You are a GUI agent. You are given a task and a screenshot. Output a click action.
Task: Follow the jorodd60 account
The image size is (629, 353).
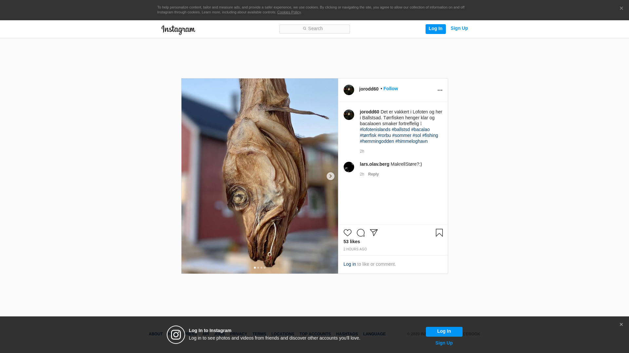pyautogui.click(x=391, y=89)
